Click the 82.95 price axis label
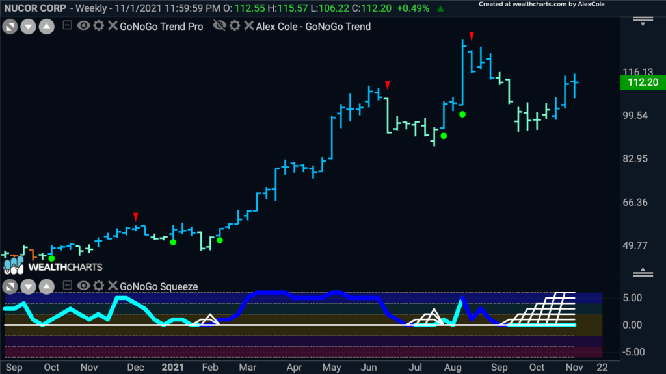The image size is (666, 374). (x=635, y=158)
